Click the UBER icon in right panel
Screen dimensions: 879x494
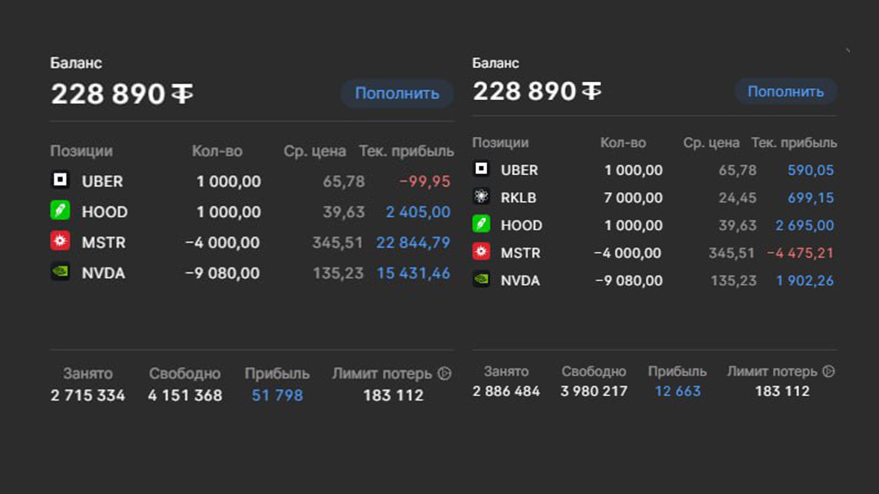tap(481, 169)
